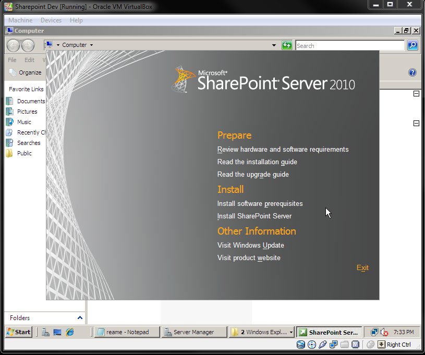Launch Server Manager quick launch icon

(45, 332)
